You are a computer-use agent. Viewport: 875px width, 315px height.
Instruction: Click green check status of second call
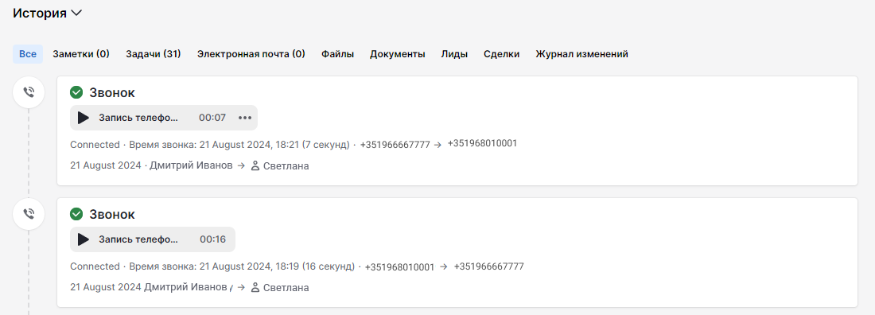(76, 214)
